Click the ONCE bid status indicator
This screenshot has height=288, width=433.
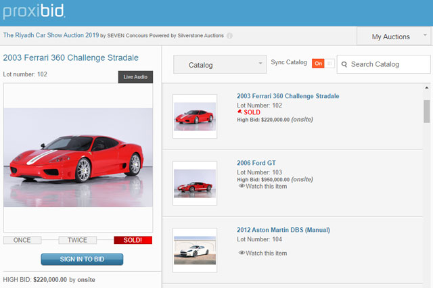point(22,240)
